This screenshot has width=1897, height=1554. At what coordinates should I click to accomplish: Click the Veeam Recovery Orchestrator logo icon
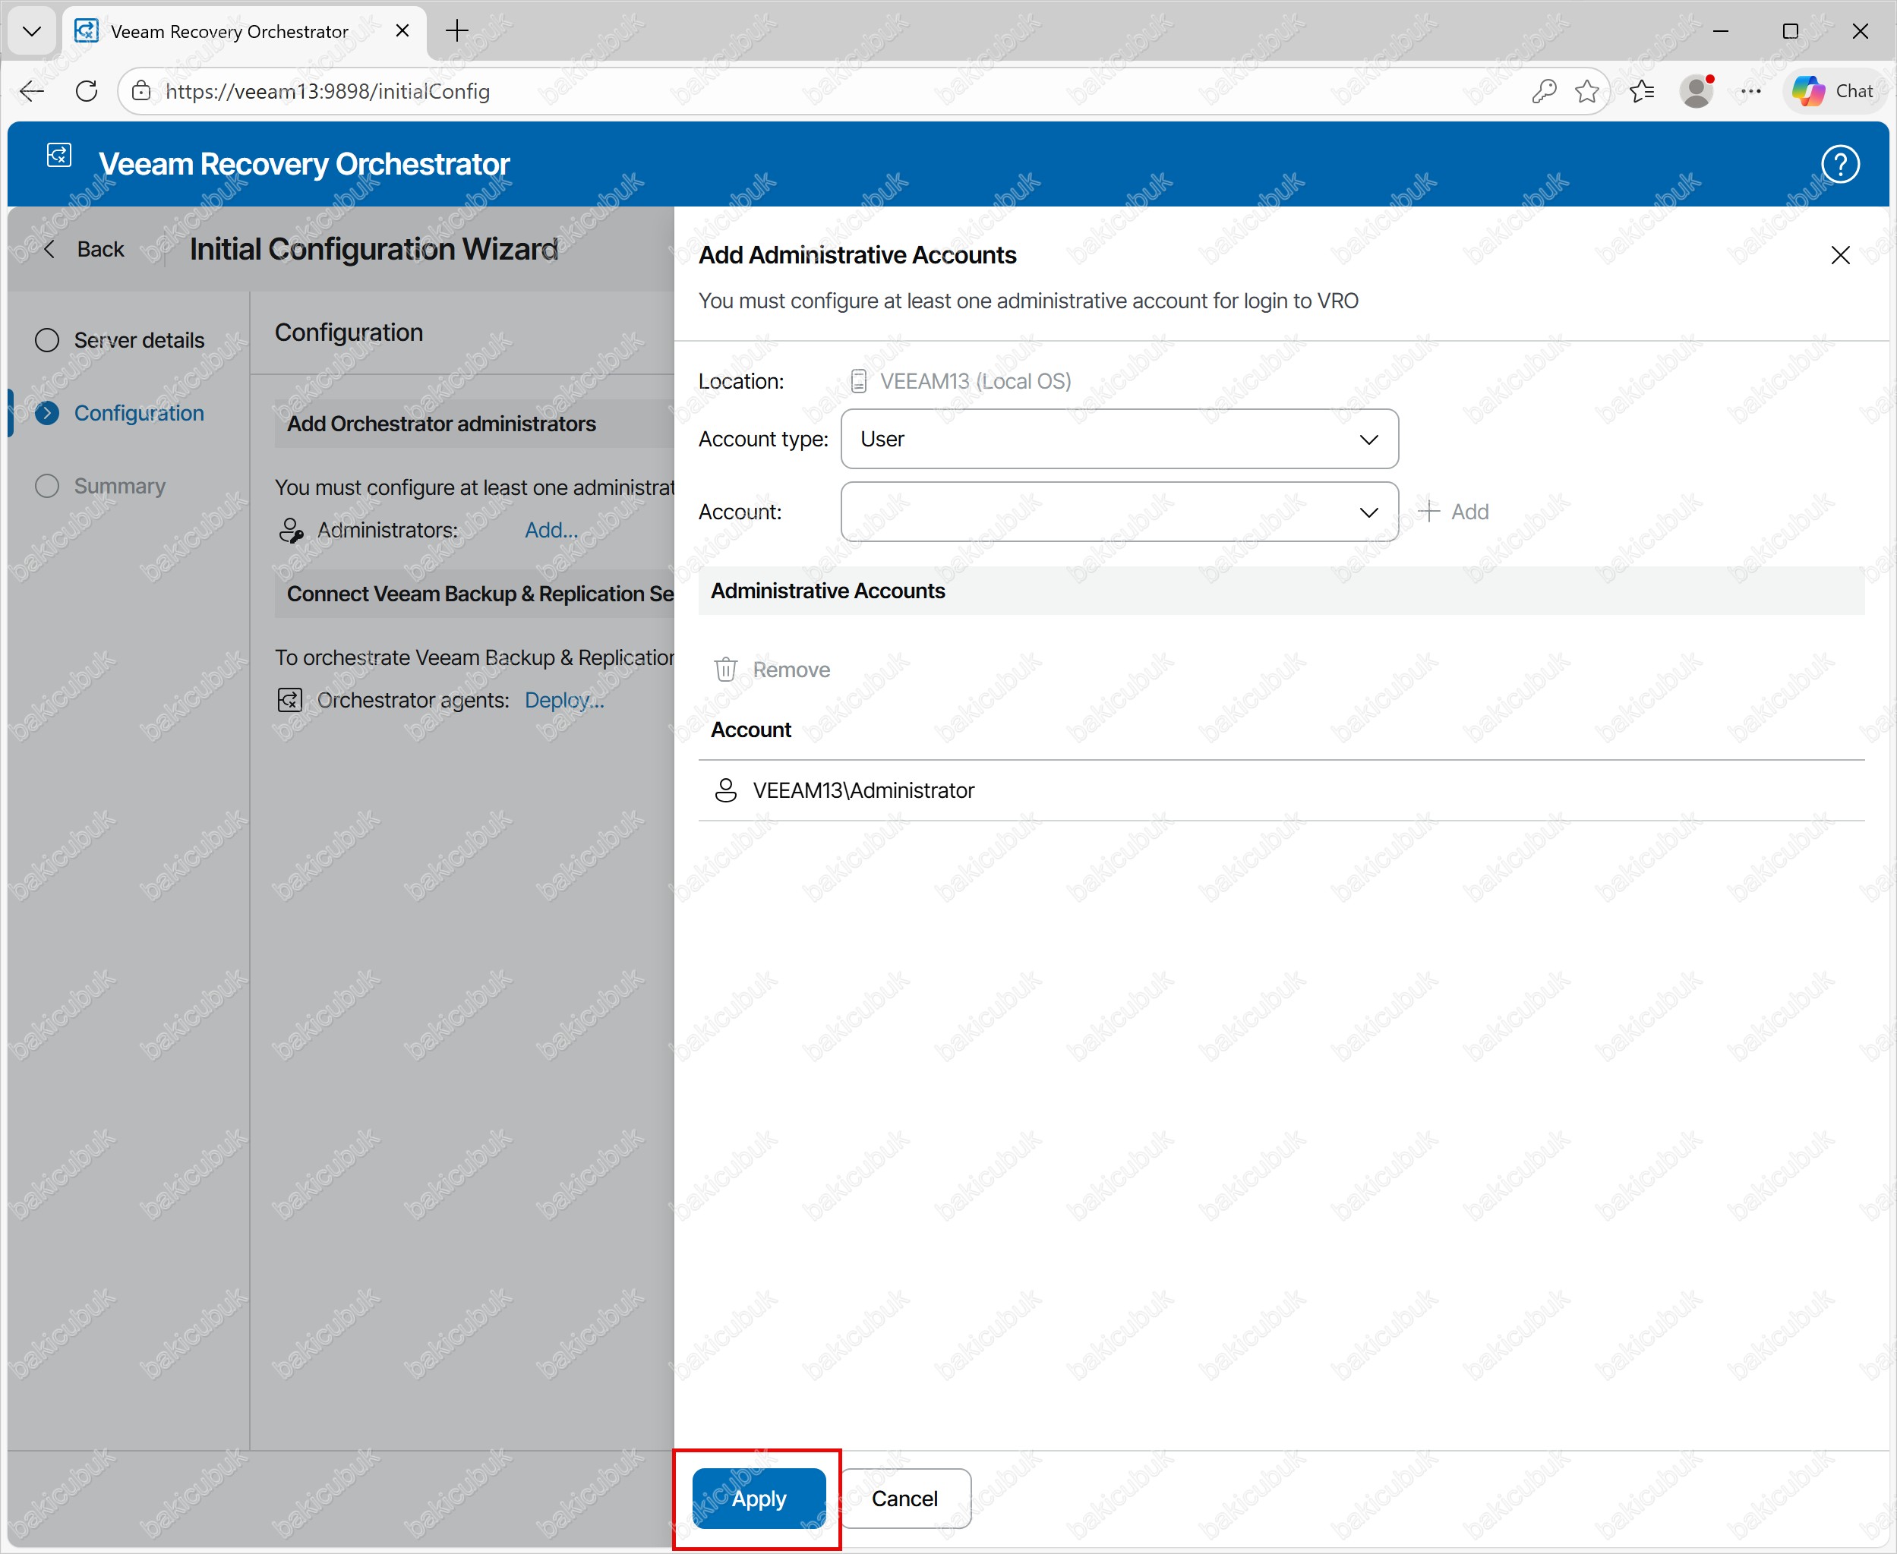point(59,156)
